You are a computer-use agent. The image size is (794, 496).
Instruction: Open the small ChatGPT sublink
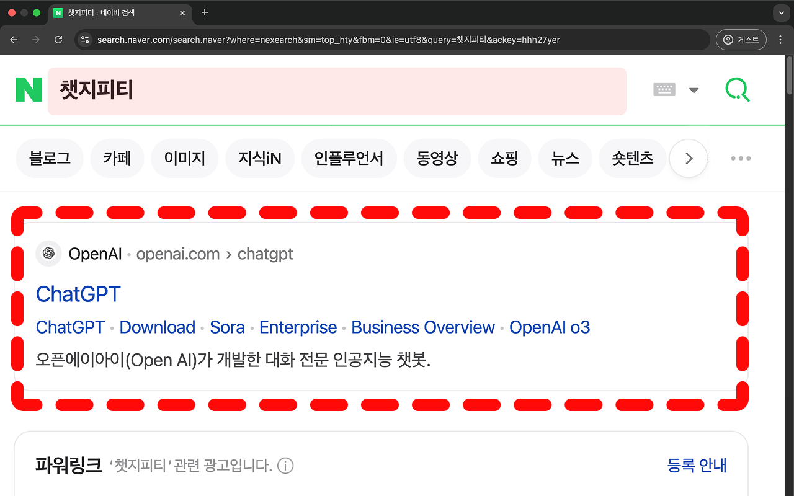[x=70, y=327]
